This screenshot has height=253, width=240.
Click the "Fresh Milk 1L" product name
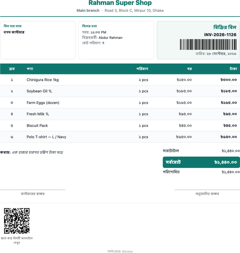tap(38, 114)
